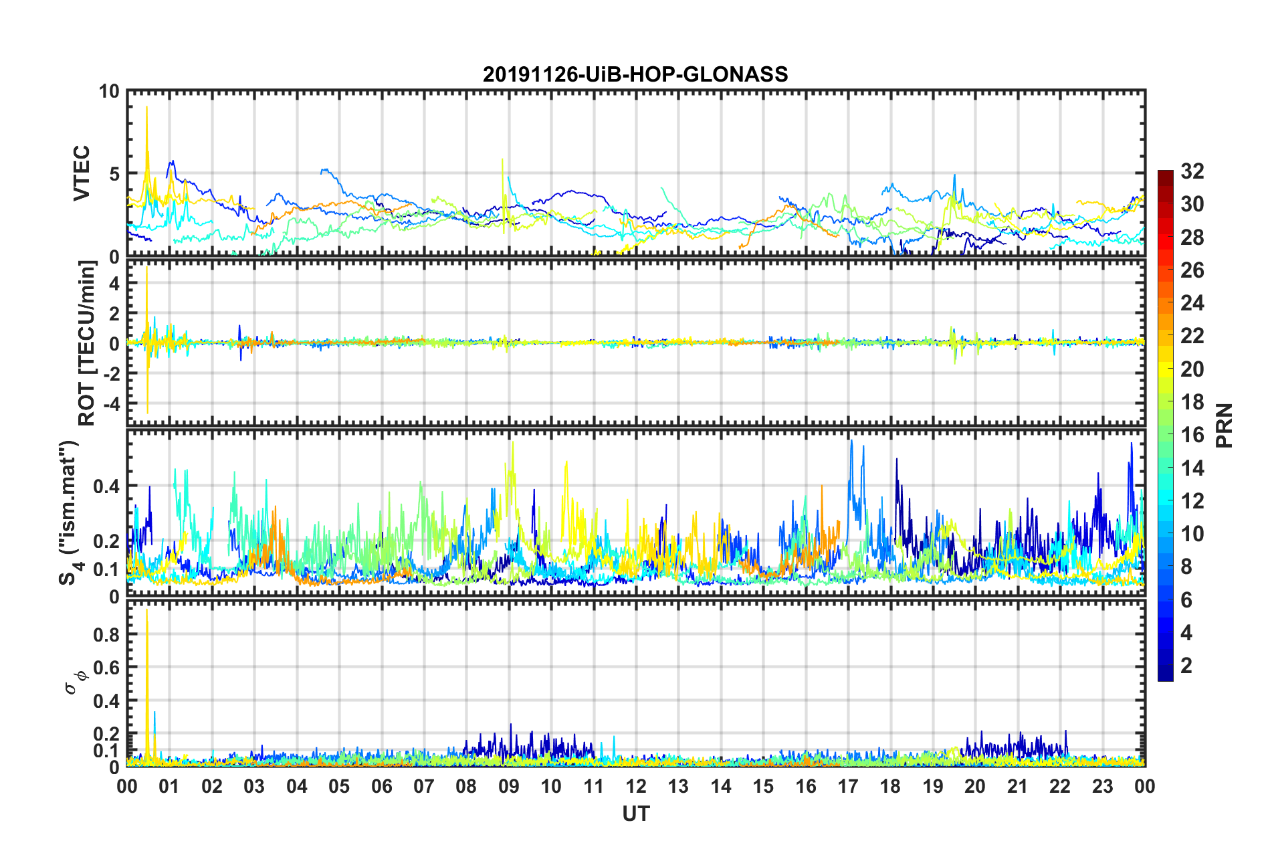Click x-axis tick label 06
1272x851 pixels.
(382, 786)
